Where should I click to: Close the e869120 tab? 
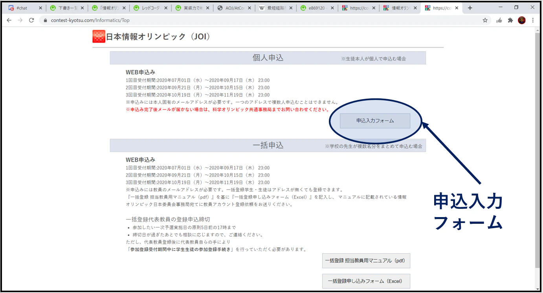[x=332, y=8]
